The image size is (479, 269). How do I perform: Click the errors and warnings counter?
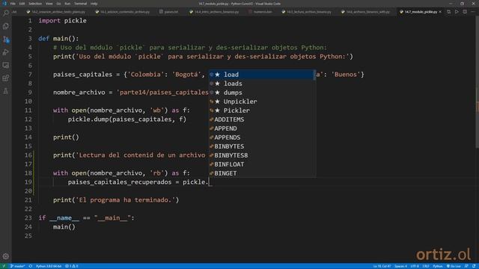coord(72,266)
